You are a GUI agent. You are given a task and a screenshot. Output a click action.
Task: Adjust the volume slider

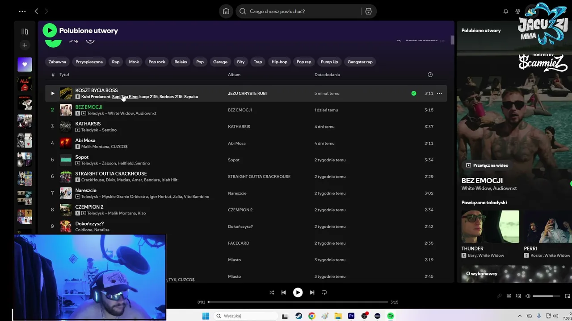[546, 296]
